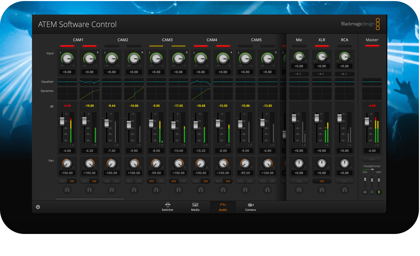Open the Mic dynamics display
The height and width of the screenshot is (256, 420).
[x=299, y=94]
